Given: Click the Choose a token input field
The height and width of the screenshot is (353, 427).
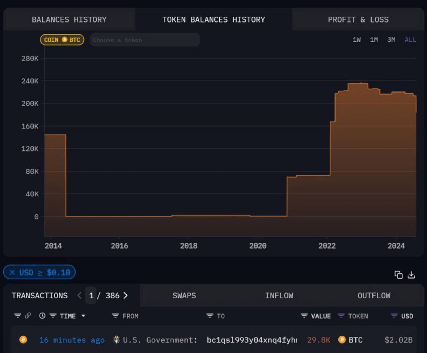Looking at the screenshot, I should [145, 40].
